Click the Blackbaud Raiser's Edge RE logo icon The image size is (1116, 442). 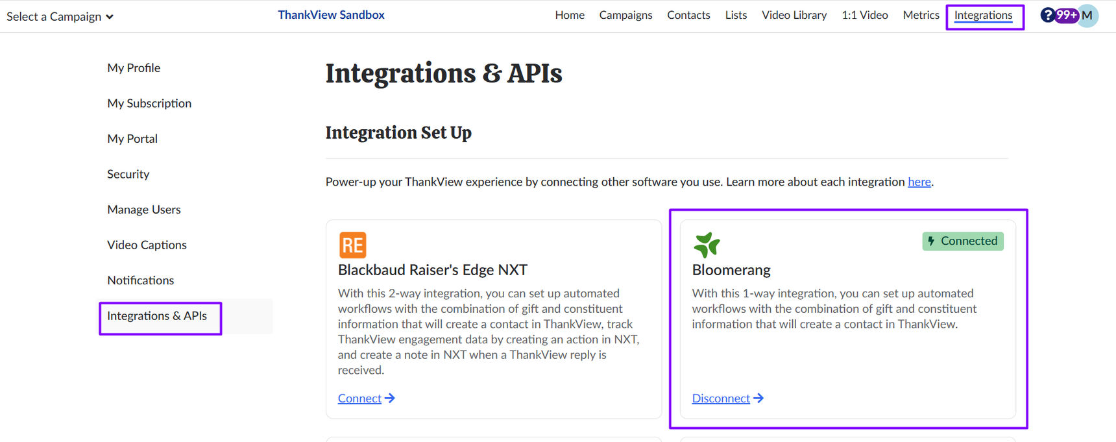pyautogui.click(x=352, y=245)
